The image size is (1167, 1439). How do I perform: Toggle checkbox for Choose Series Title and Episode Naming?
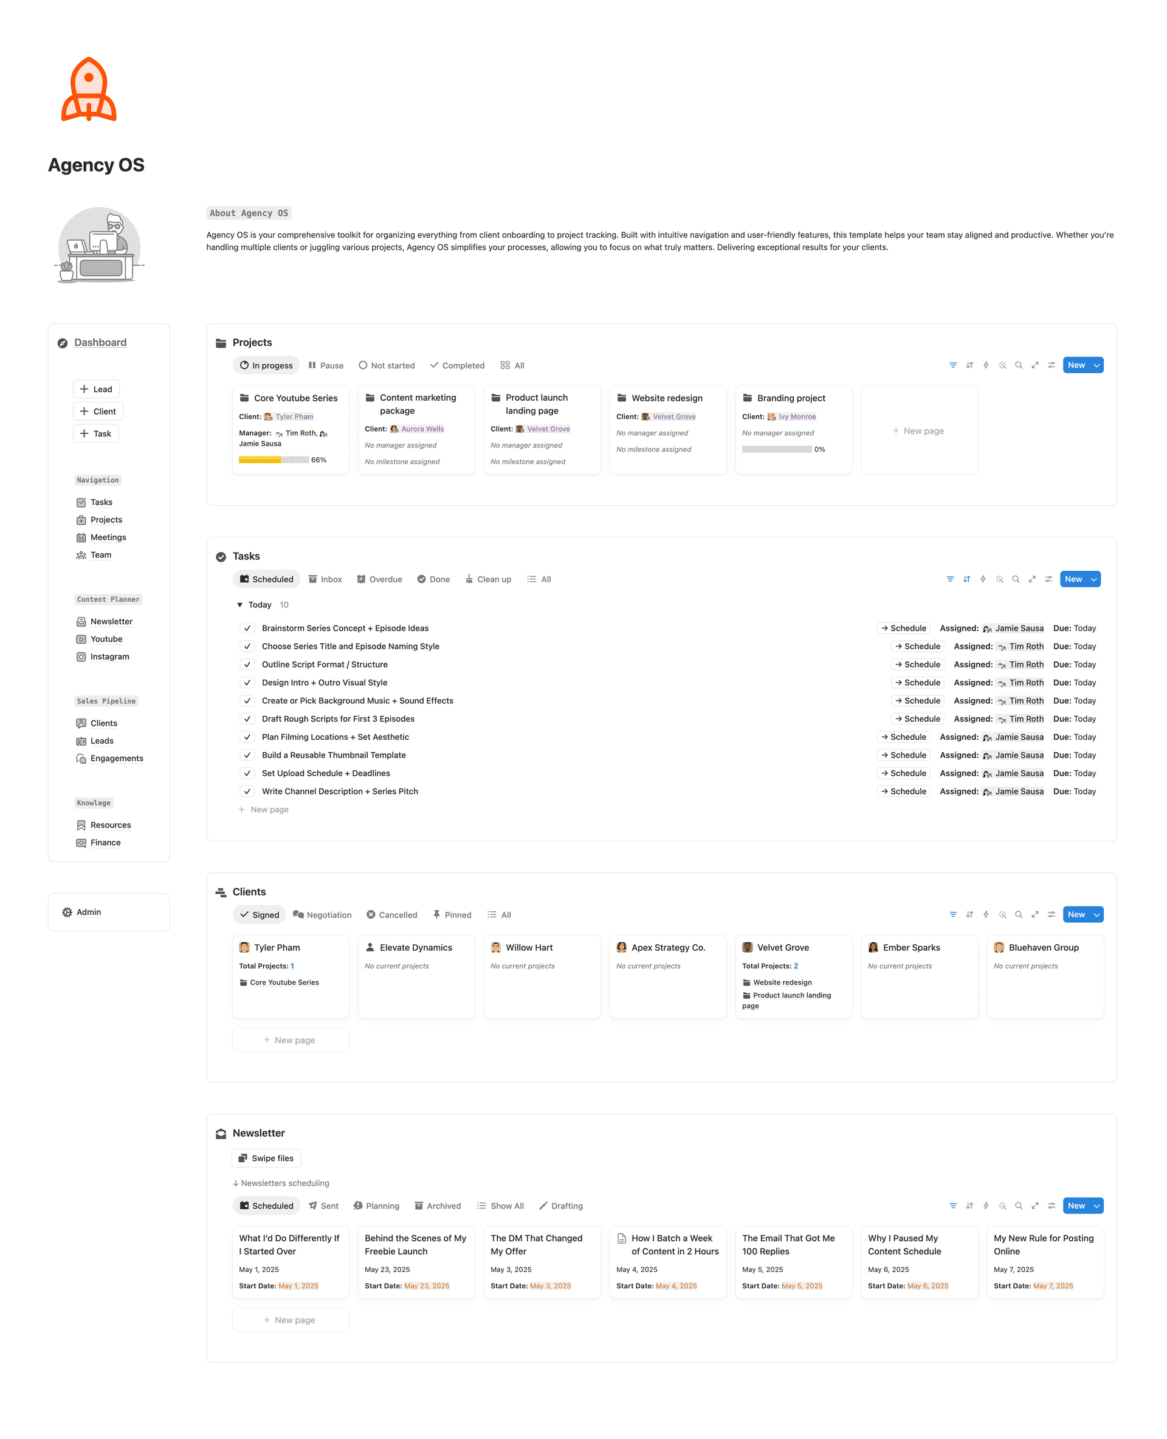pos(247,646)
